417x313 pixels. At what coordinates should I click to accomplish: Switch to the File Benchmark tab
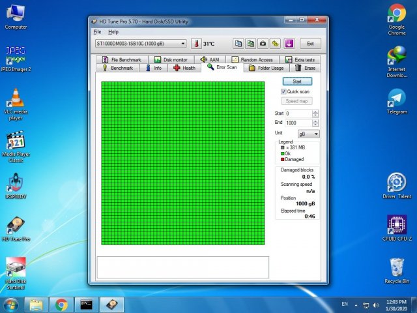tap(121, 59)
